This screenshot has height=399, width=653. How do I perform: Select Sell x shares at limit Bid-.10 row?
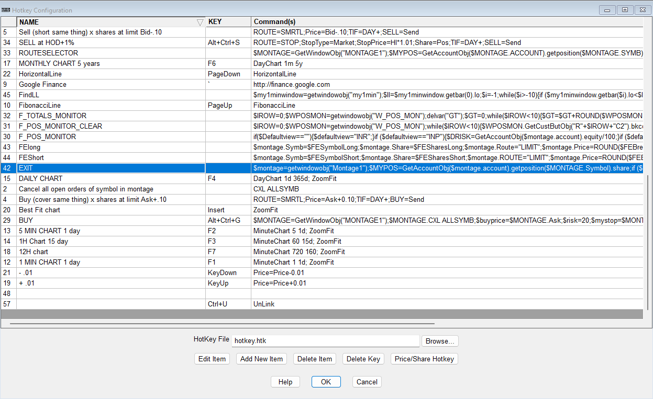(322, 32)
